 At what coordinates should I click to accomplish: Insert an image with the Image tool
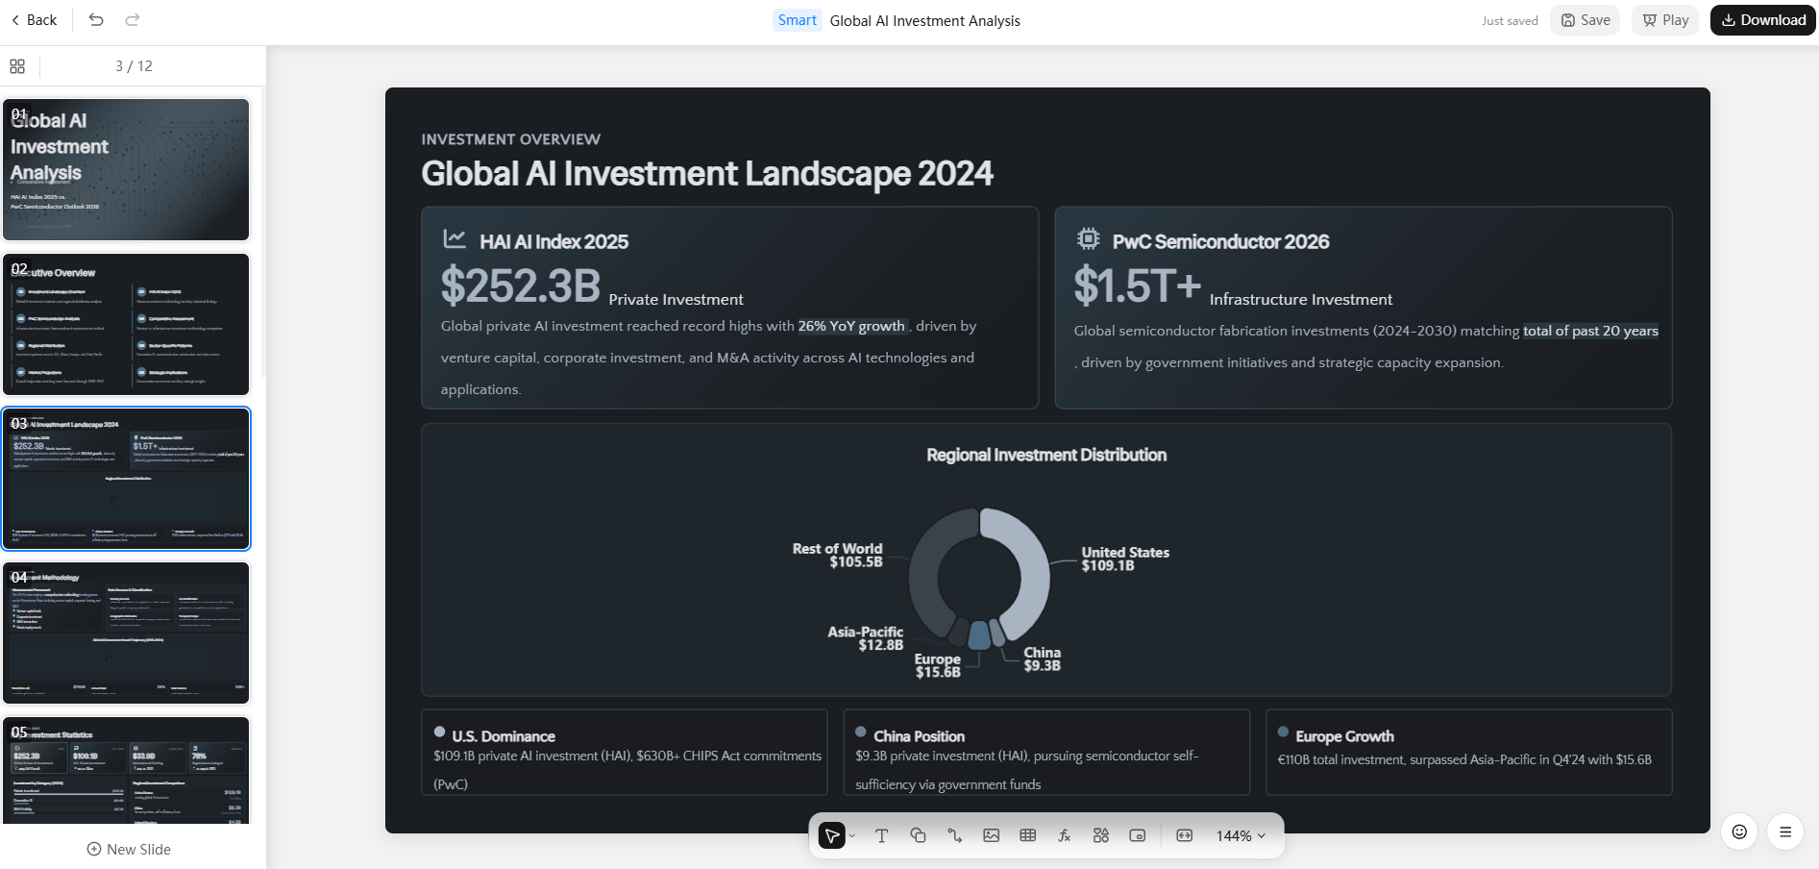991,835
